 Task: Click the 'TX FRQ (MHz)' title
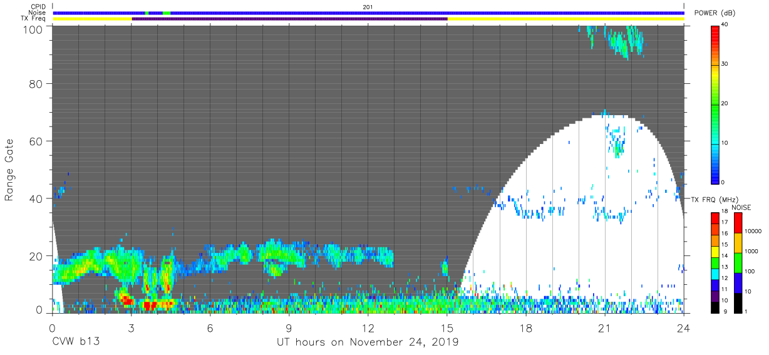(x=715, y=200)
